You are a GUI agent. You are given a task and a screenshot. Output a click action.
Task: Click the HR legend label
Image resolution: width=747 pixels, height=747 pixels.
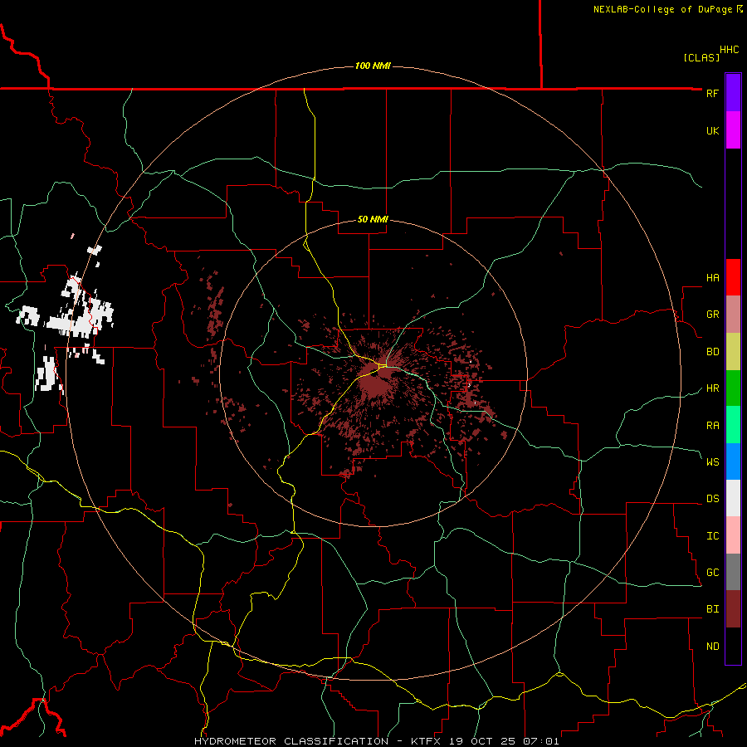(x=712, y=388)
